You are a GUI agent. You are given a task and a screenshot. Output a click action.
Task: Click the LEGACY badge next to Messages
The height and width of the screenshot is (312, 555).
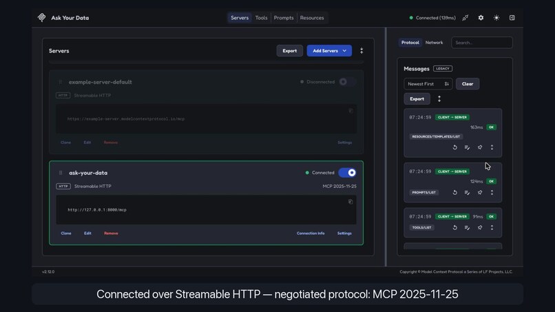click(x=443, y=69)
